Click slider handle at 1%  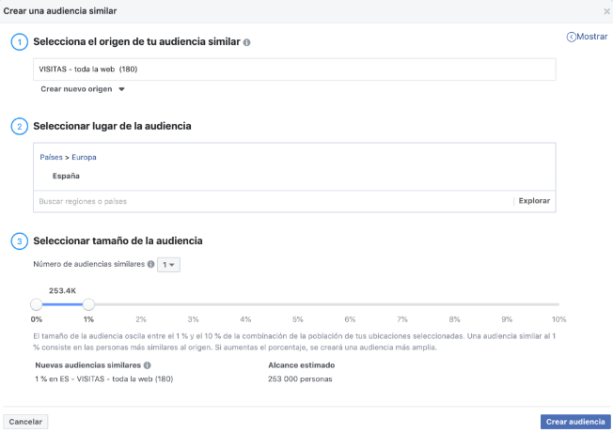(x=88, y=304)
